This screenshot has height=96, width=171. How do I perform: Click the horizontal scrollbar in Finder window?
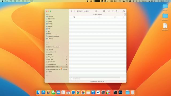[x=95, y=77]
